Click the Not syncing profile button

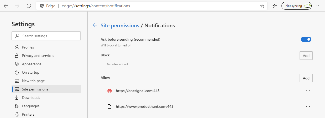pos(296,6)
